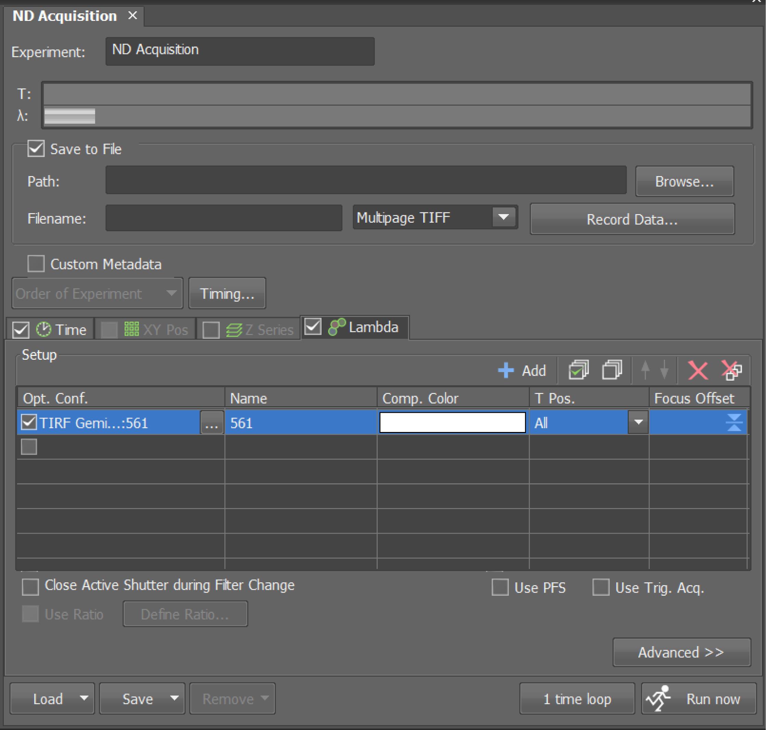Open the Multipage TIFF format dropdown

504,217
